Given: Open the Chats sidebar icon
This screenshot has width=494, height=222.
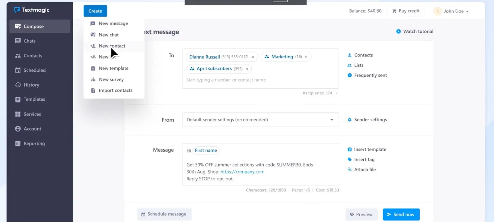Looking at the screenshot, I should [x=18, y=41].
